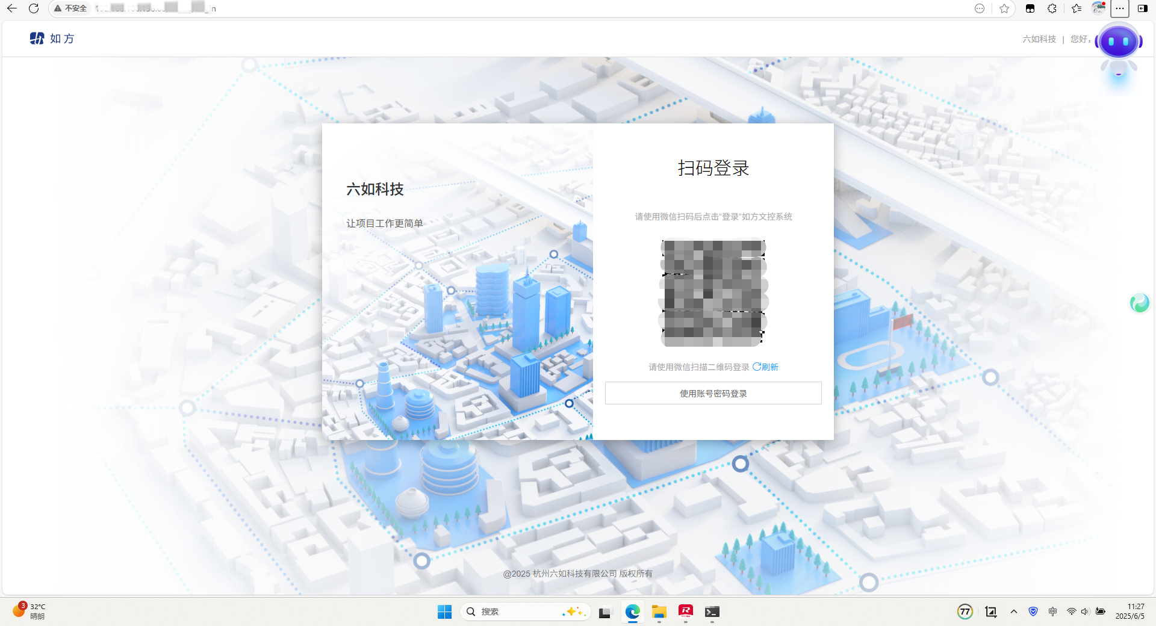This screenshot has height=626, width=1156.
Task: Add this page to favorites with the star
Action: point(1004,8)
